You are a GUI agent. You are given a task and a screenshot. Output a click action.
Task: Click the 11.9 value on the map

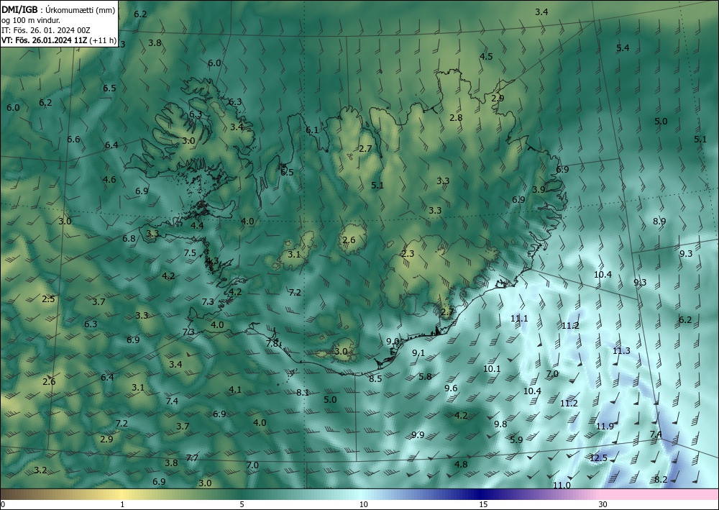coord(605,426)
